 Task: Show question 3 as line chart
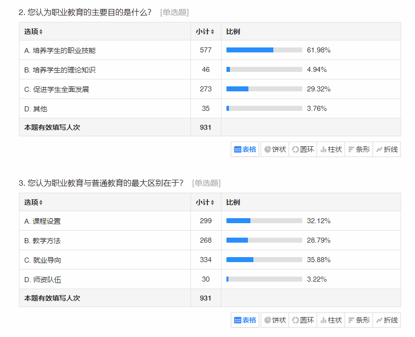(x=387, y=320)
